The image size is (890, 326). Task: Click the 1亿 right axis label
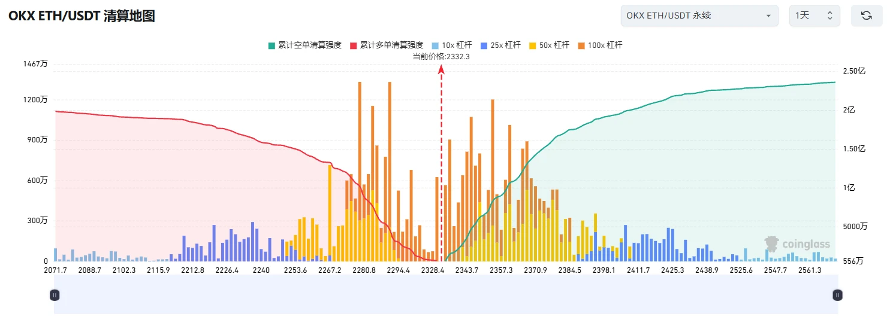coord(849,188)
